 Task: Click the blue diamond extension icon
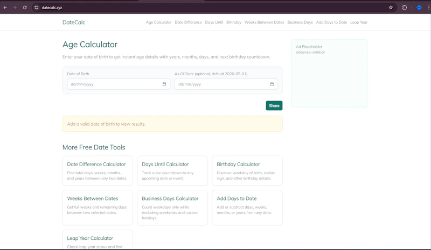tap(419, 8)
